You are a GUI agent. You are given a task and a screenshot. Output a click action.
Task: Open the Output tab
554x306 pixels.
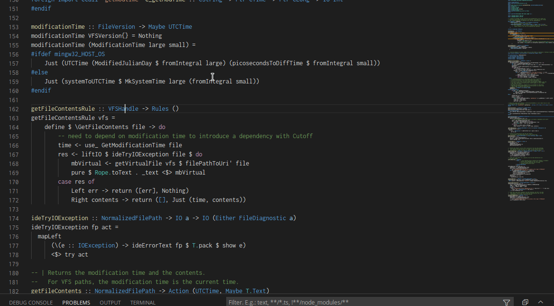click(x=110, y=303)
